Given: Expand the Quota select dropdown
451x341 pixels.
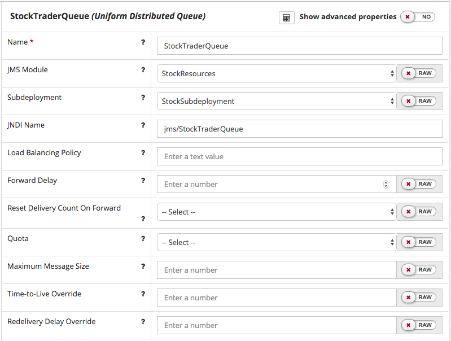Looking at the screenshot, I should [x=277, y=242].
